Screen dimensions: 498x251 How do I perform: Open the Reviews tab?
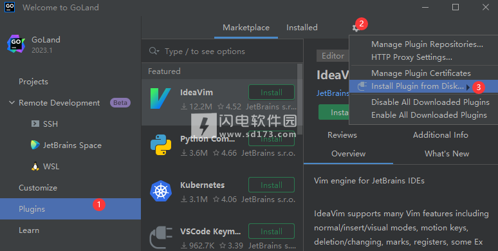click(x=342, y=135)
